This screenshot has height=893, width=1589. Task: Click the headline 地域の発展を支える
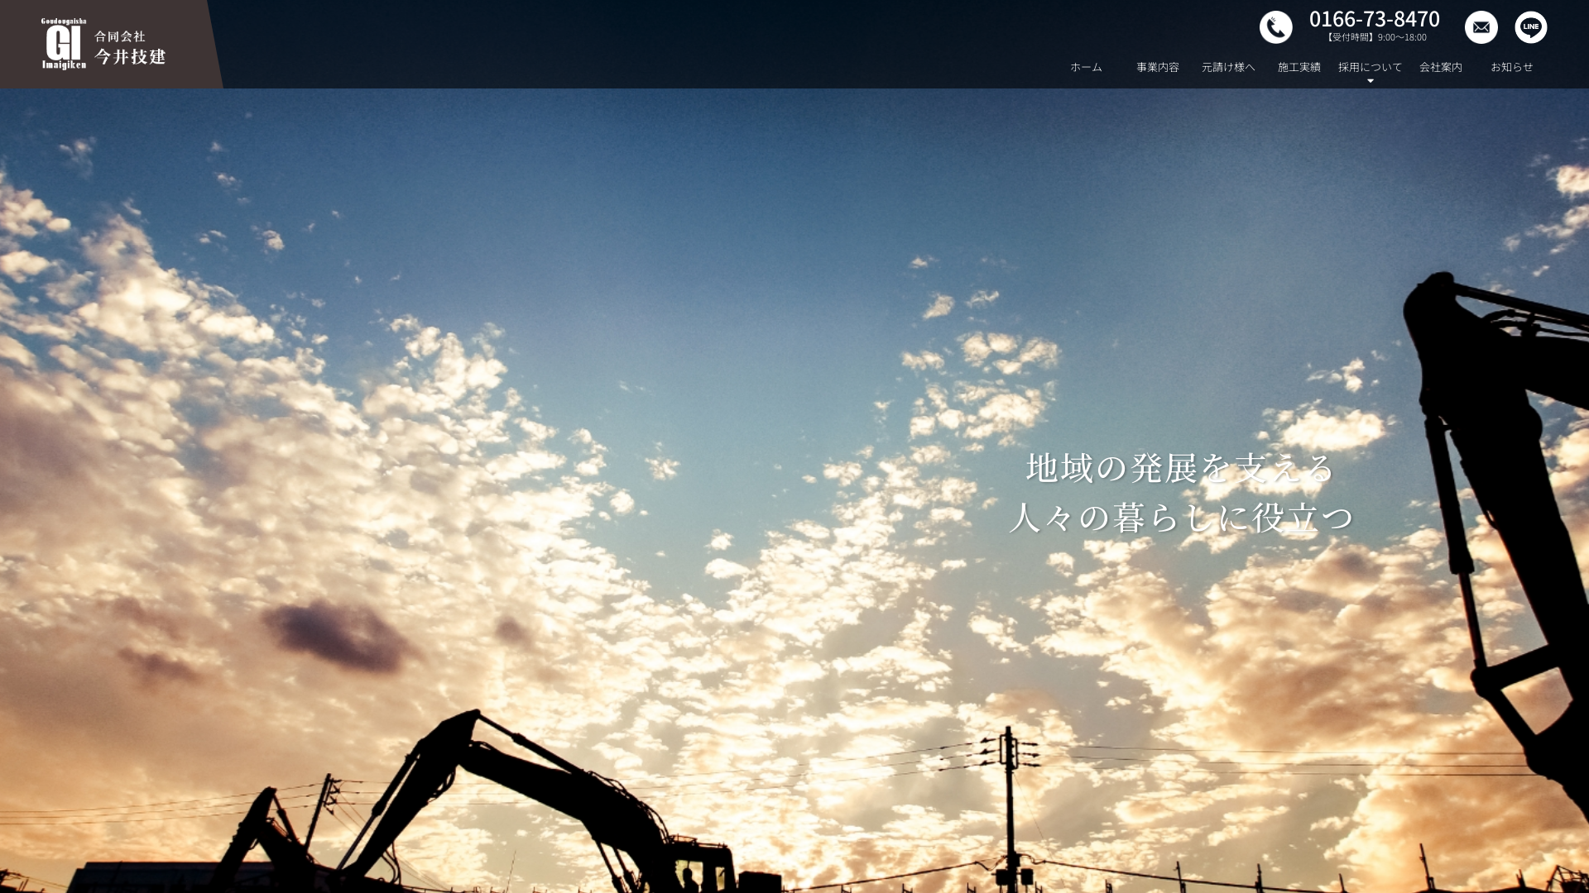(x=1180, y=468)
